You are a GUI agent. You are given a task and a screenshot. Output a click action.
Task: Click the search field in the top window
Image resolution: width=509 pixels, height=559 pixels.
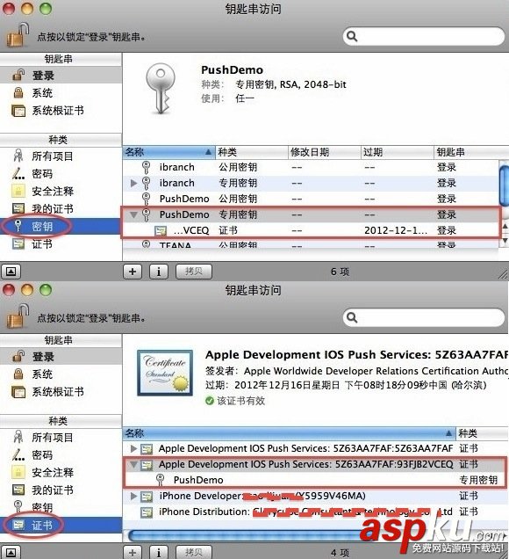(424, 36)
